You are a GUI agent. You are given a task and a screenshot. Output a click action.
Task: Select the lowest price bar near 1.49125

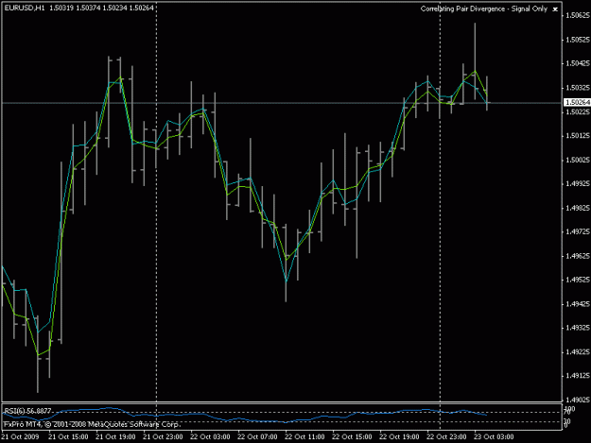[38, 354]
